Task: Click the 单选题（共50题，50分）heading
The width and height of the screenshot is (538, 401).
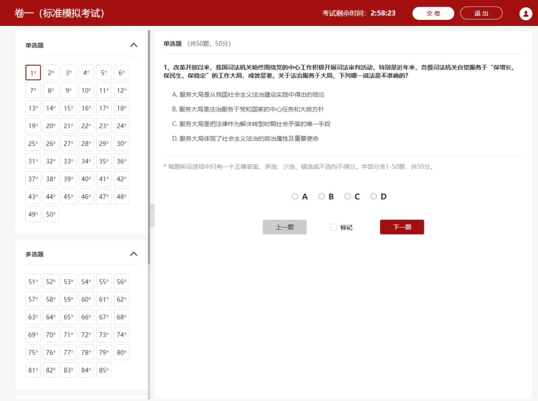Action: (197, 43)
